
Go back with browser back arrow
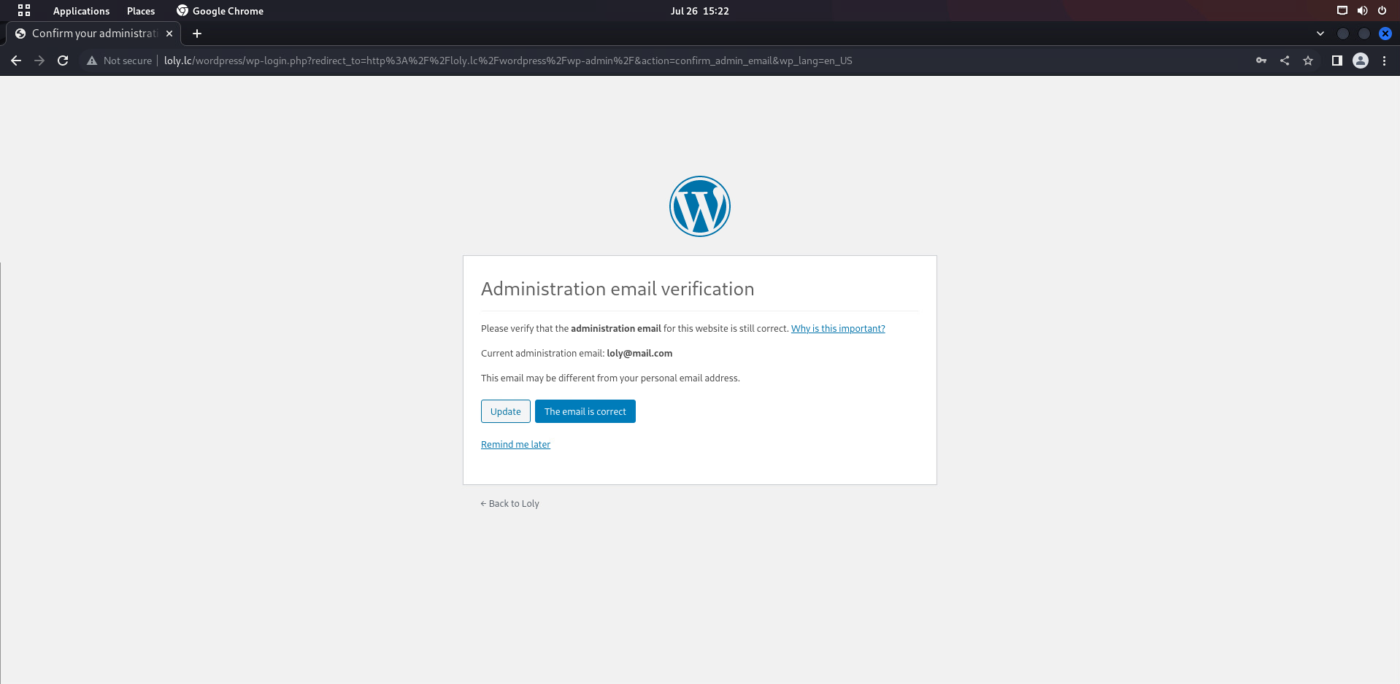[x=16, y=61]
